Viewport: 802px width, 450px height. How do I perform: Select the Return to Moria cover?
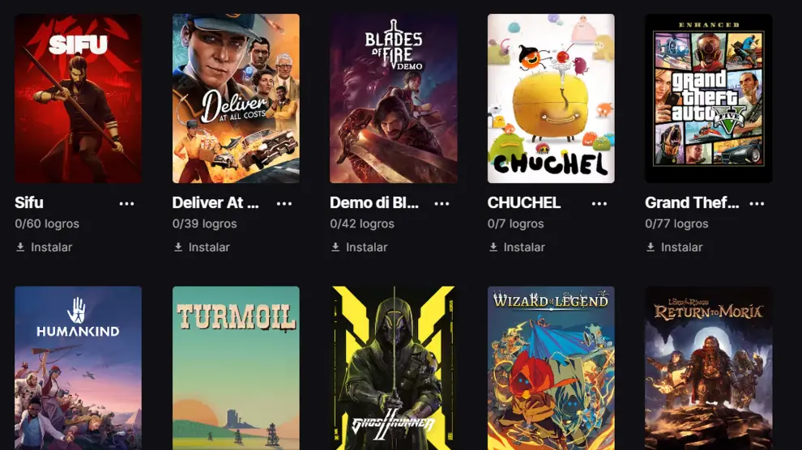[x=708, y=367]
